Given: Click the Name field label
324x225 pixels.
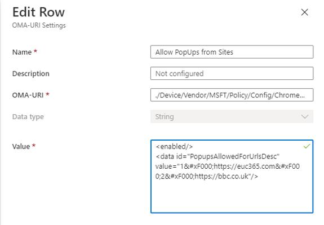Looking at the screenshot, I should (22, 52).
